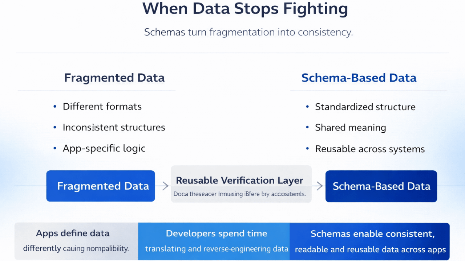Click the dark blue Schema-Based Data box
Image resolution: width=465 pixels, height=261 pixels.
pos(381,186)
